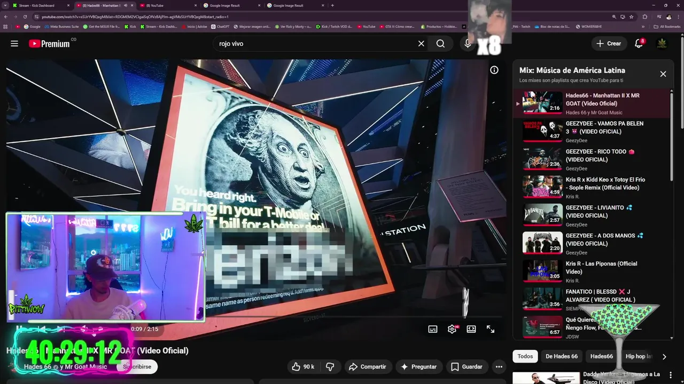Click in the YouTube search field
This screenshot has height=384, width=684.
[x=315, y=44]
